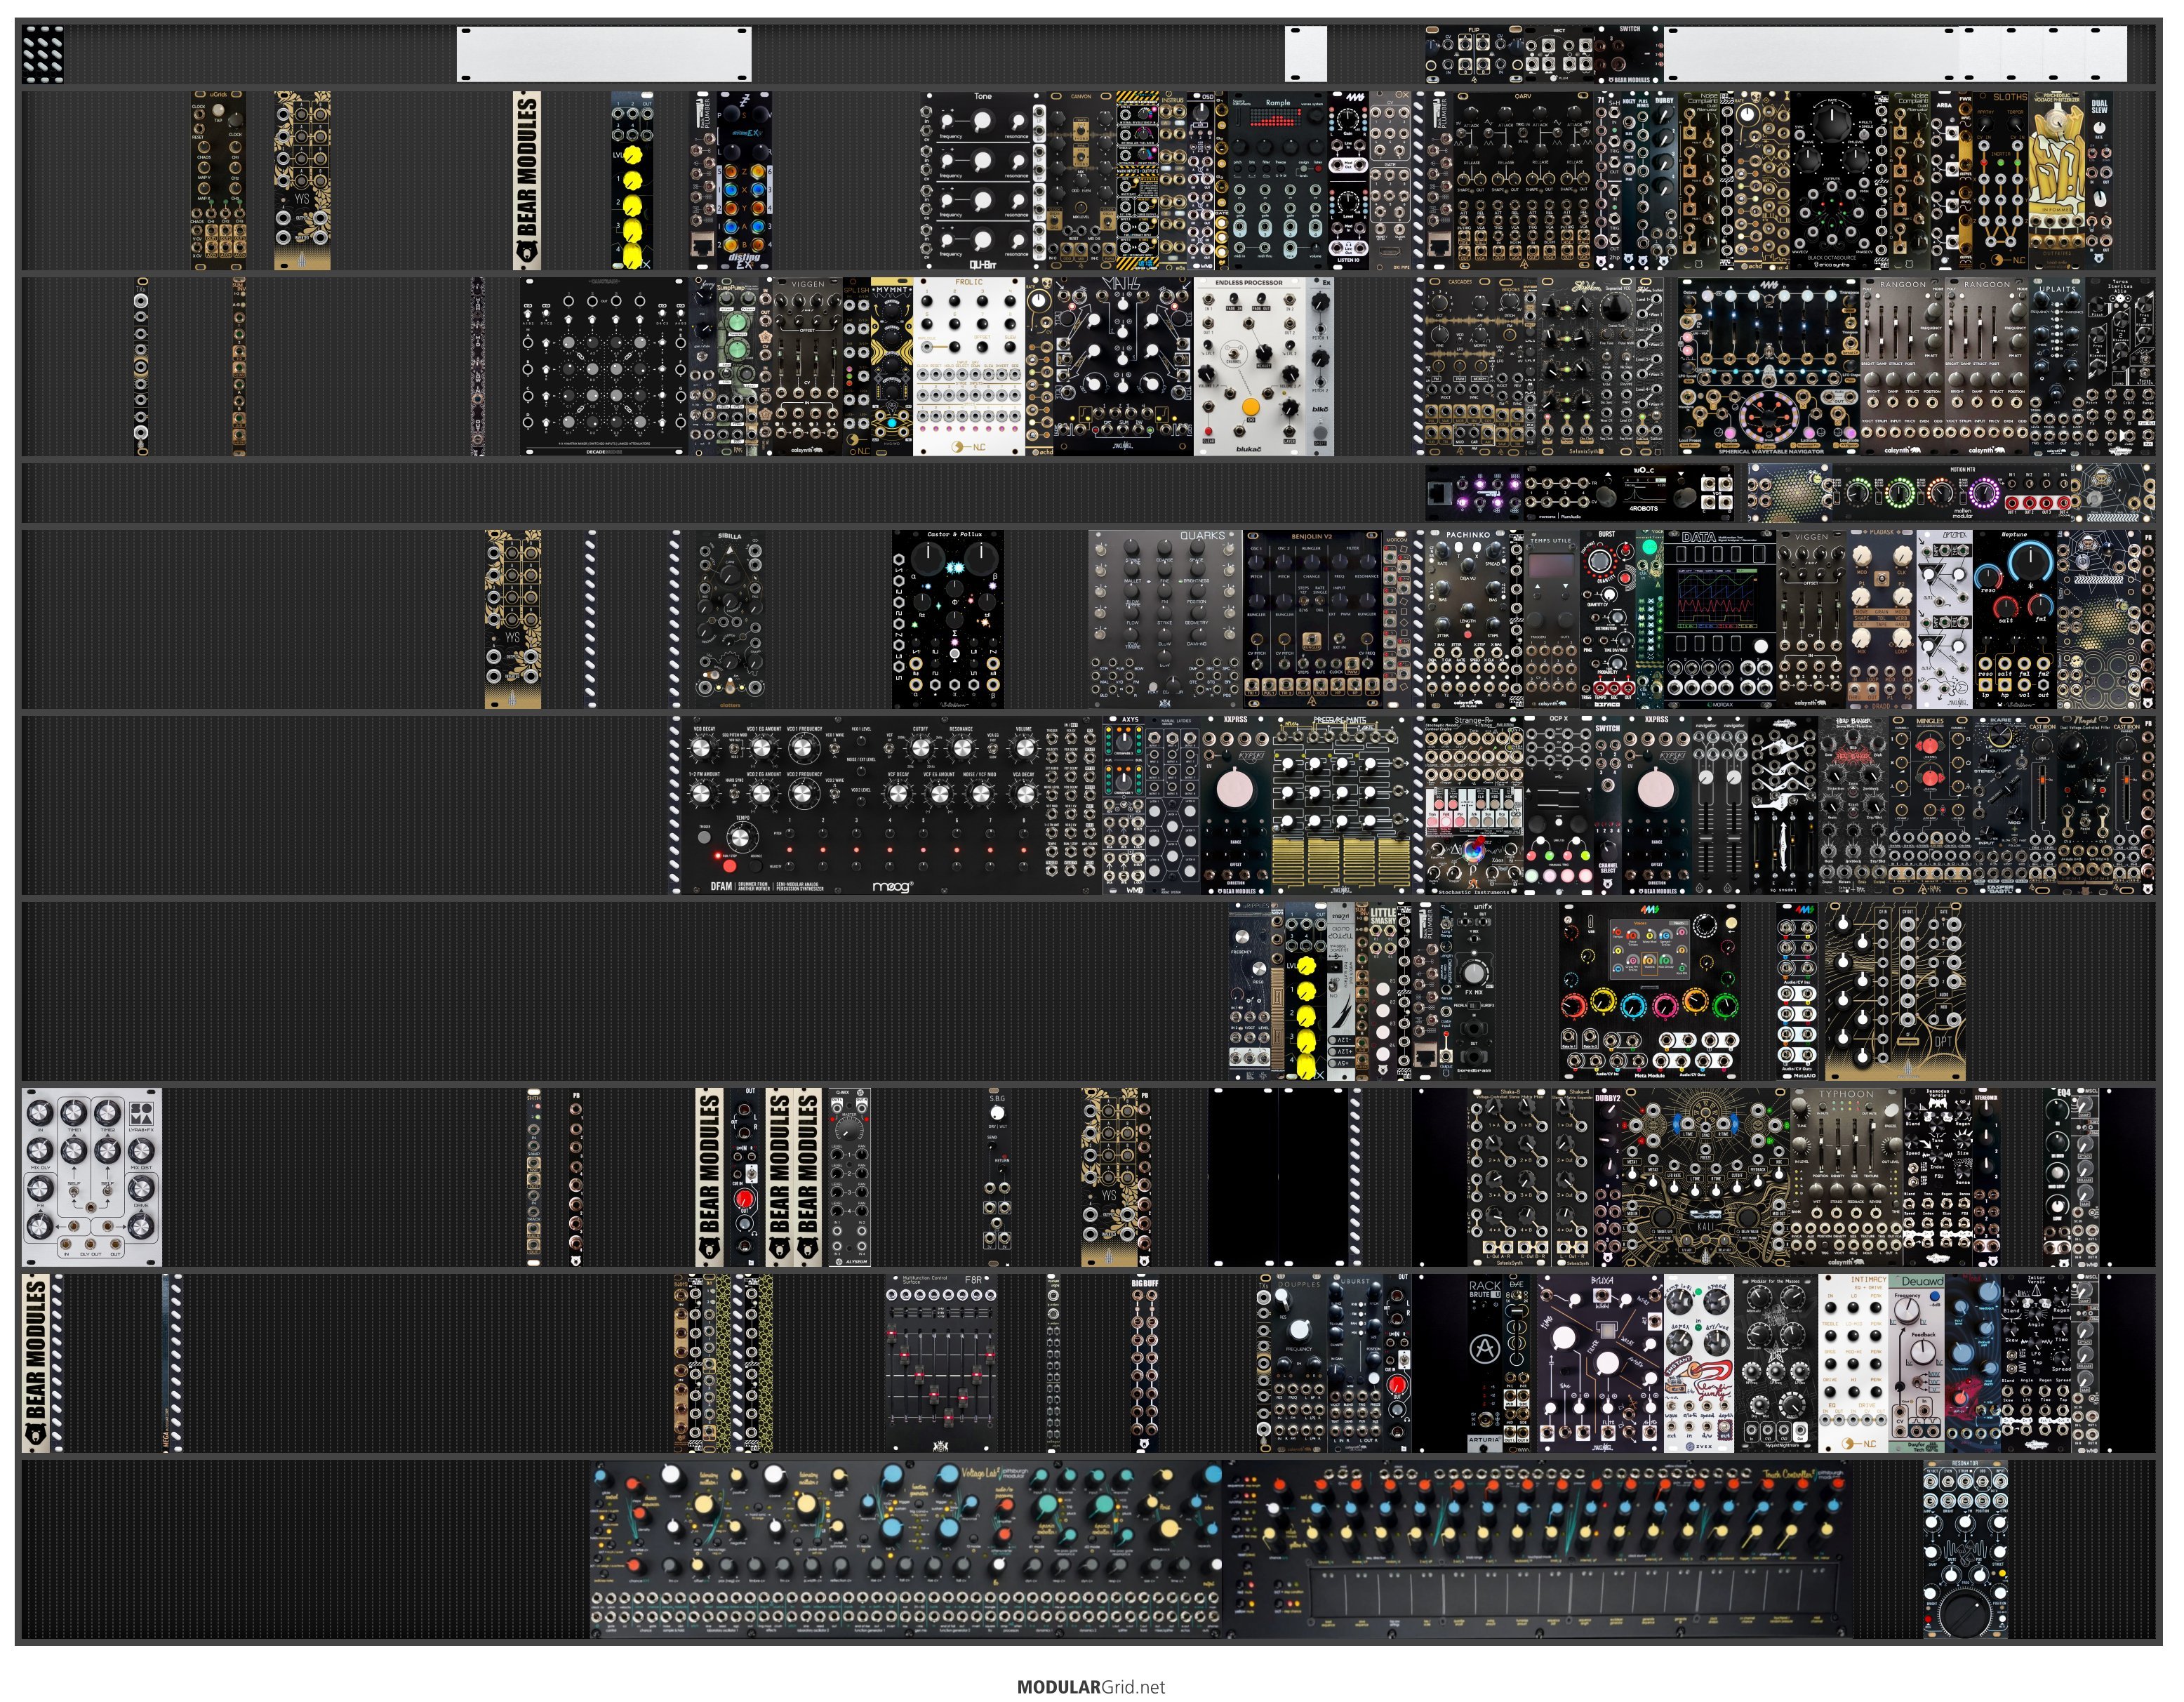Image resolution: width=2184 pixels, height=1702 pixels.
Task: Select the F8R fader controller module
Action: [941, 1364]
